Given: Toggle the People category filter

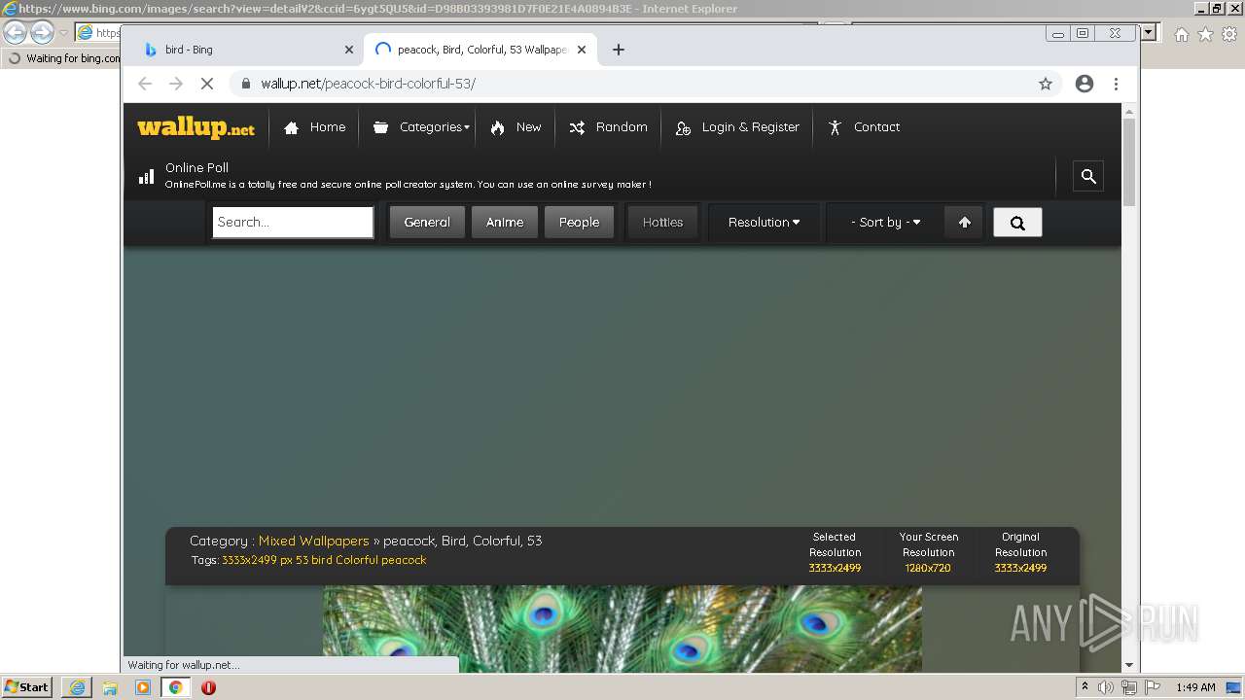Looking at the screenshot, I should [x=579, y=222].
